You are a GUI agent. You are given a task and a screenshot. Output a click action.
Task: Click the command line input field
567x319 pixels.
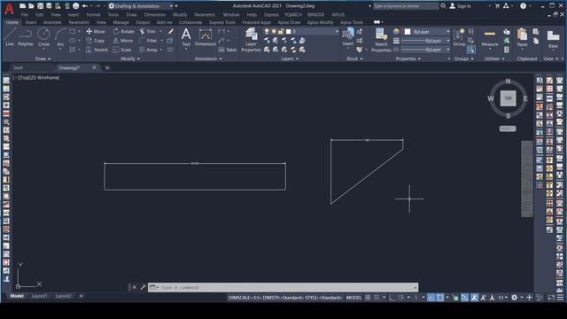click(x=283, y=287)
